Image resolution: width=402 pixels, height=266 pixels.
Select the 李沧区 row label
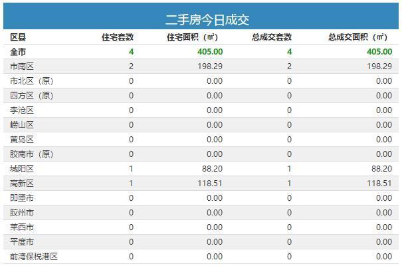pyautogui.click(x=22, y=110)
